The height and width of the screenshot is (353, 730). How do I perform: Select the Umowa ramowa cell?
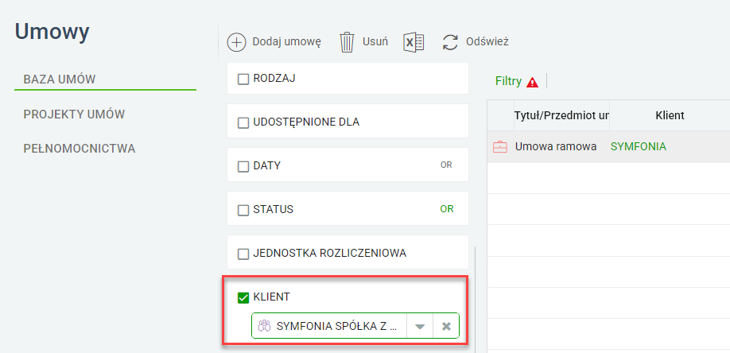[556, 147]
